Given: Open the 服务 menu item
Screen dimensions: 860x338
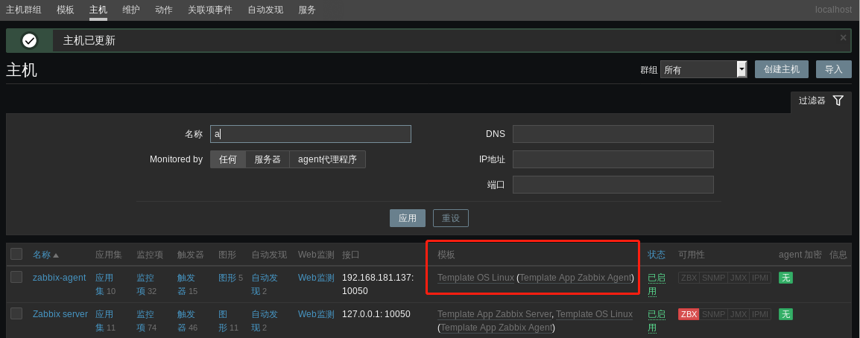Looking at the screenshot, I should coord(307,10).
